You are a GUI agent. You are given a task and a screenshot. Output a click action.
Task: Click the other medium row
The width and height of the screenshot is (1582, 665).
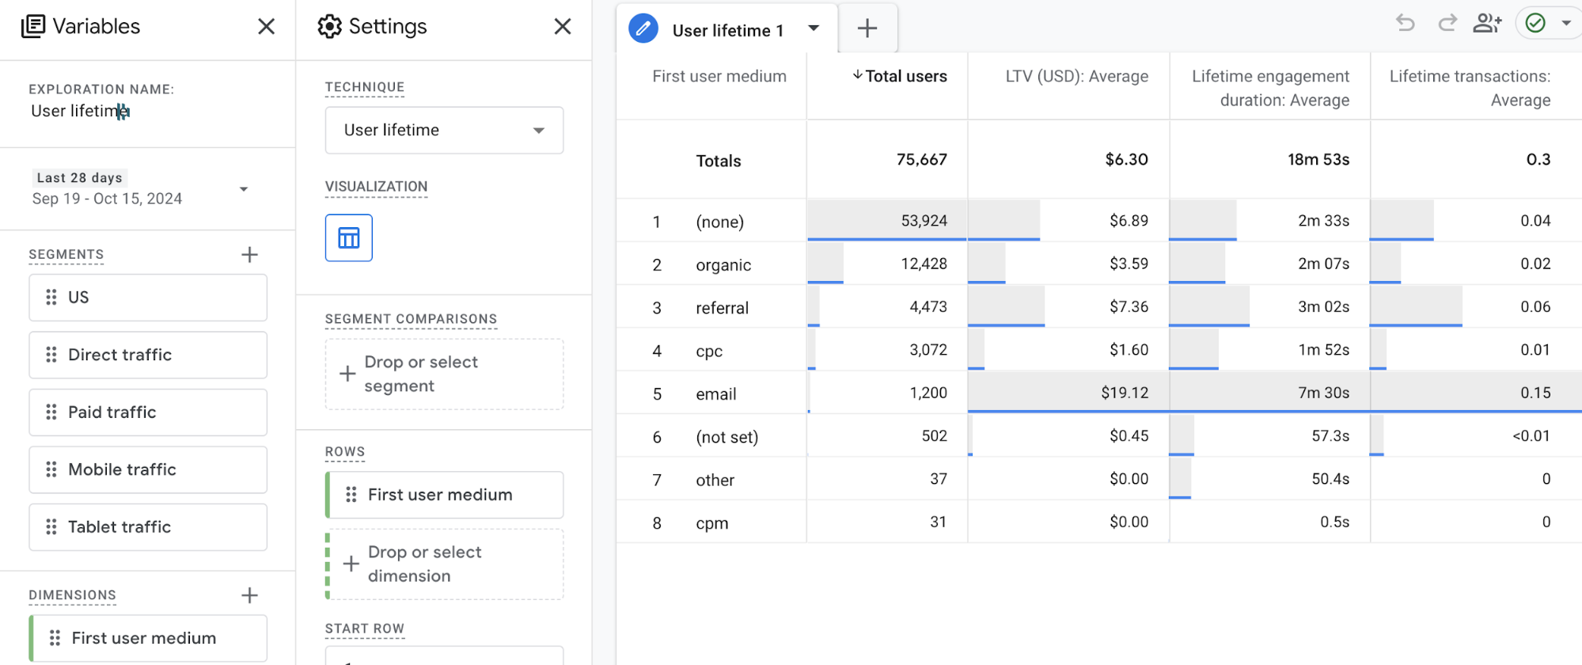click(x=1098, y=480)
